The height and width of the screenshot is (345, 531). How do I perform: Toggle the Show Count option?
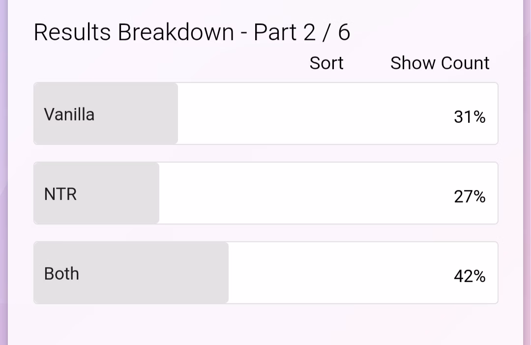pyautogui.click(x=440, y=63)
